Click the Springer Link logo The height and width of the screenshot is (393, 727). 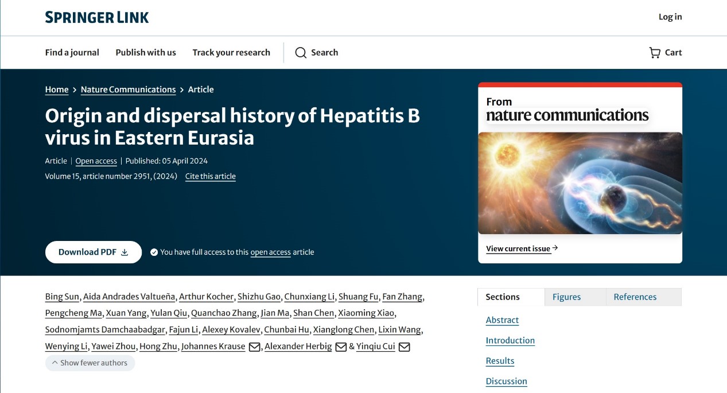pos(97,17)
